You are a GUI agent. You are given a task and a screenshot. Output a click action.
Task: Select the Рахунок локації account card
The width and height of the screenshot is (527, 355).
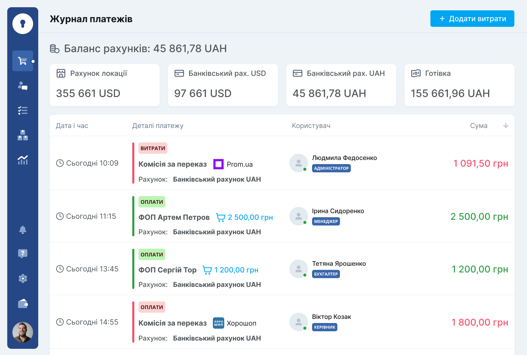pyautogui.click(x=104, y=85)
